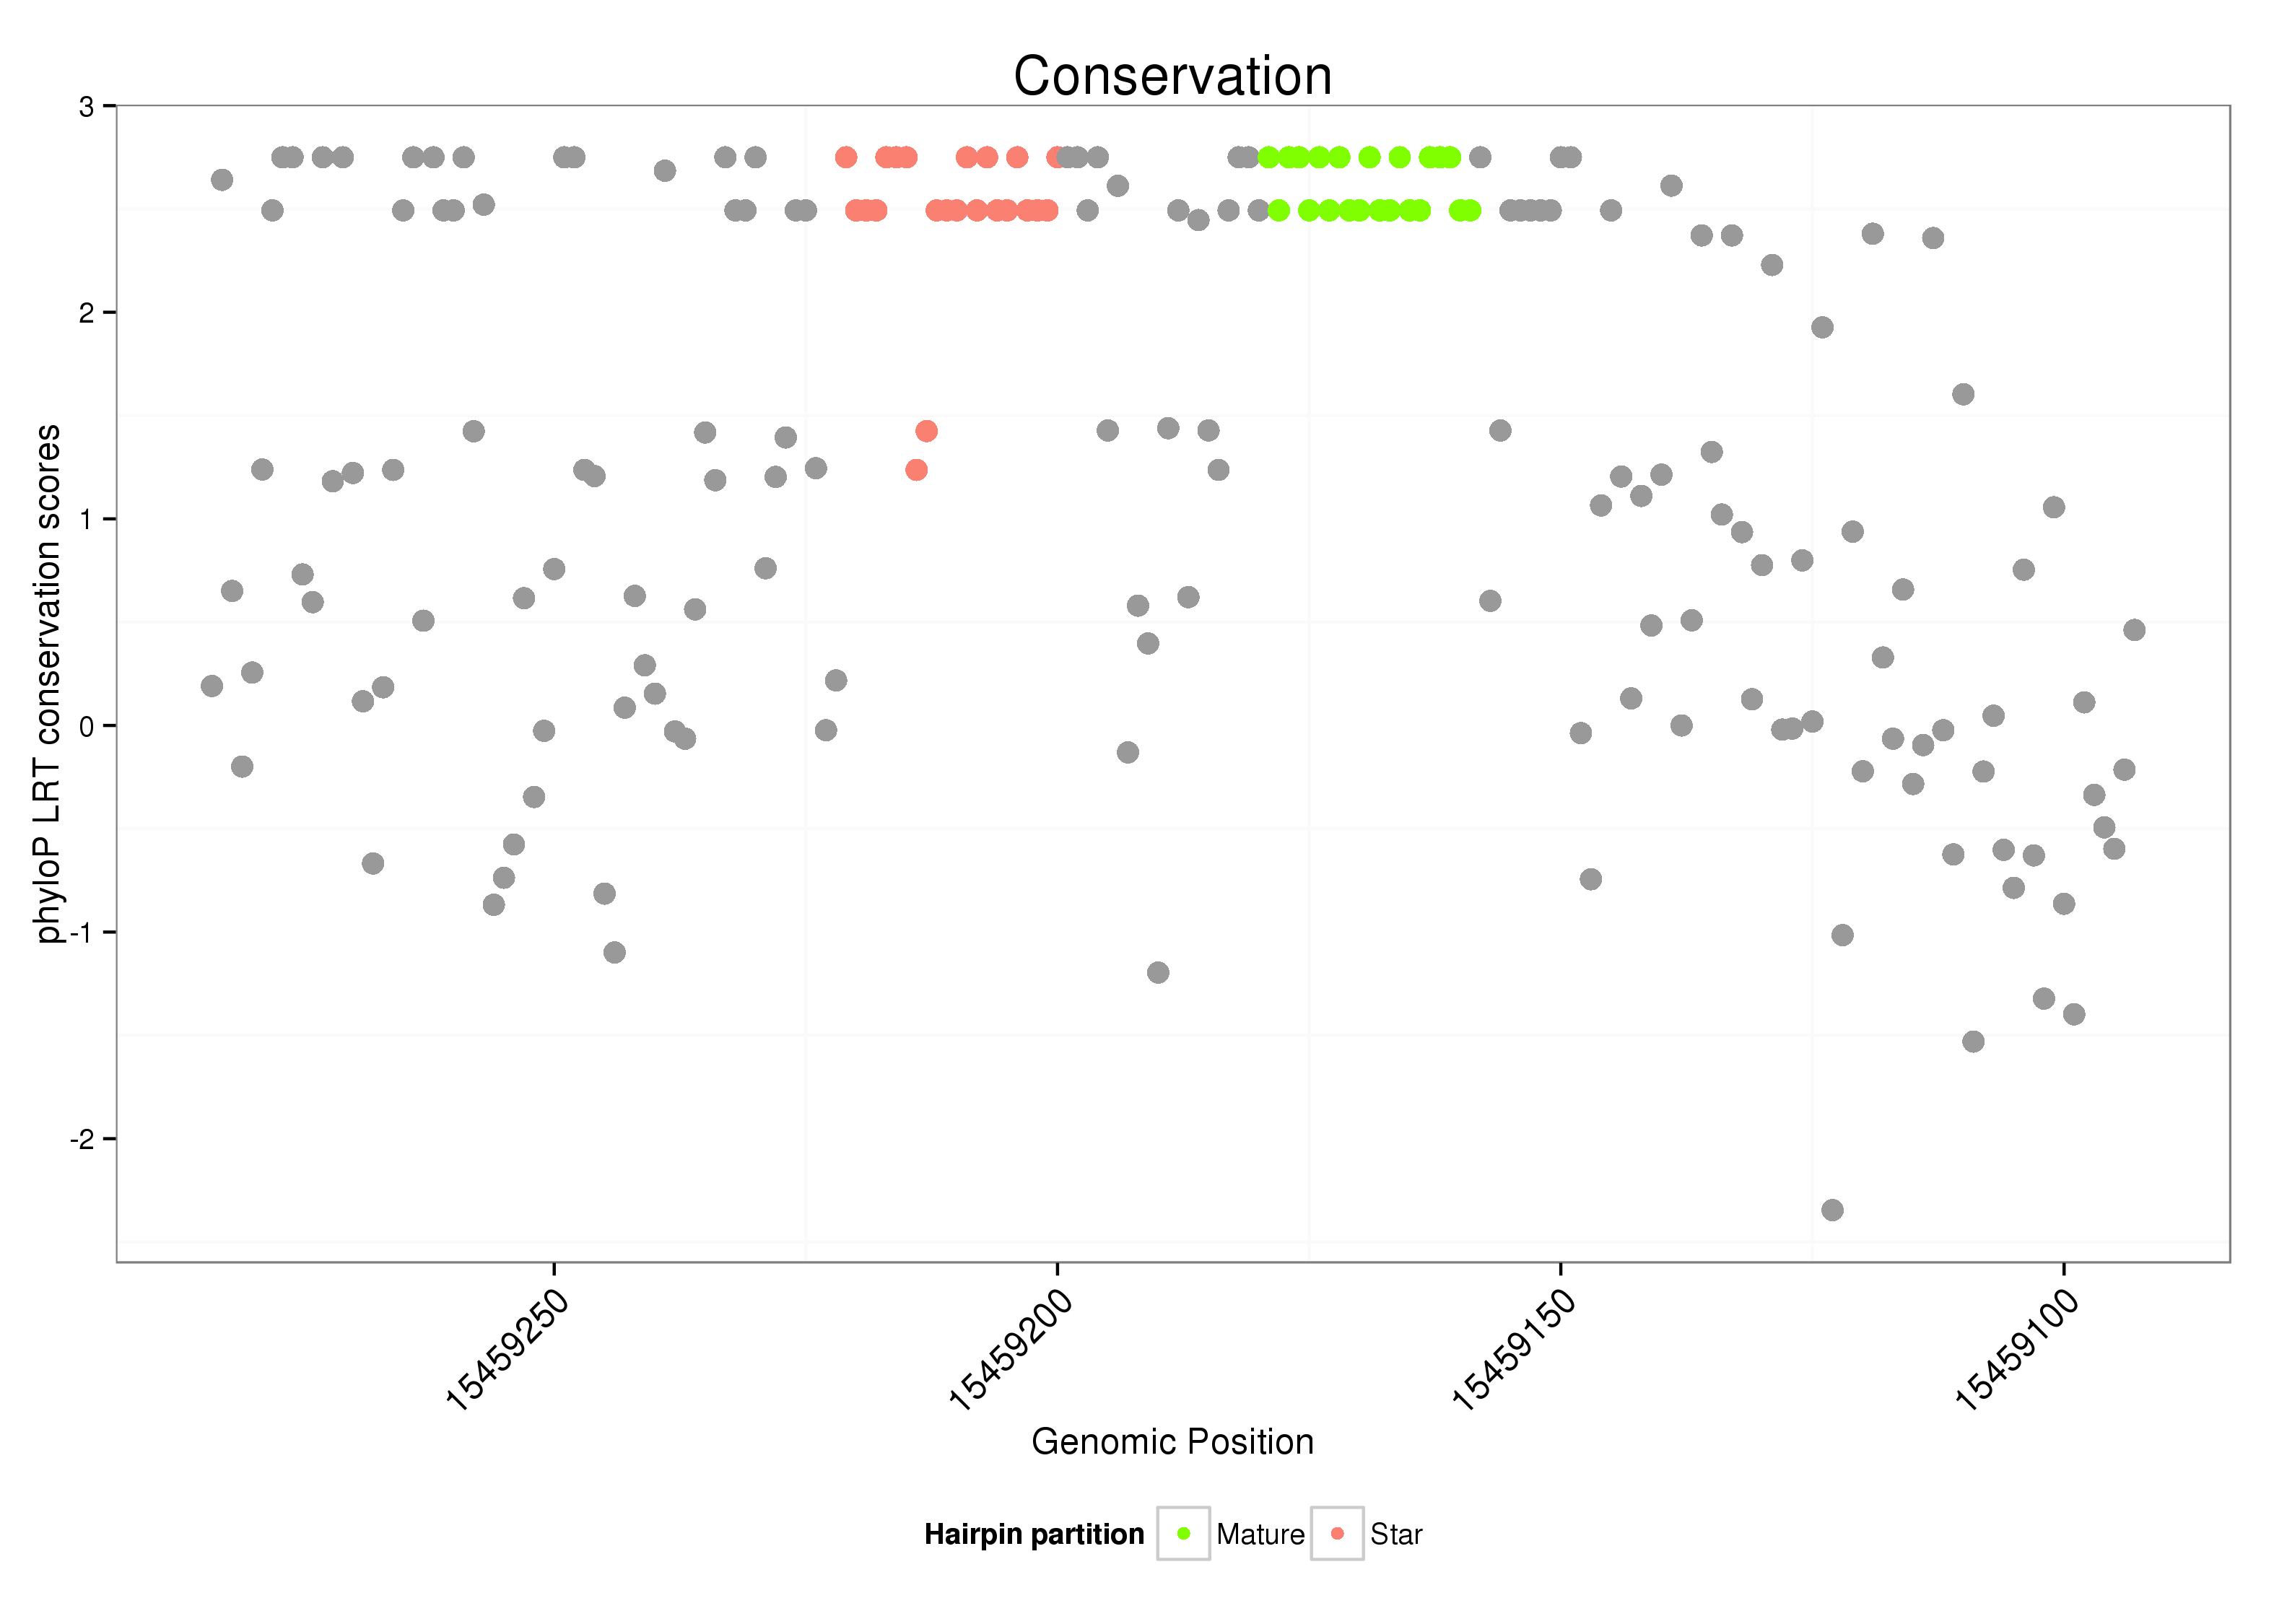The height and width of the screenshot is (1624, 2274).
Task: Pick the lower isolated red Star point
Action: coord(916,470)
